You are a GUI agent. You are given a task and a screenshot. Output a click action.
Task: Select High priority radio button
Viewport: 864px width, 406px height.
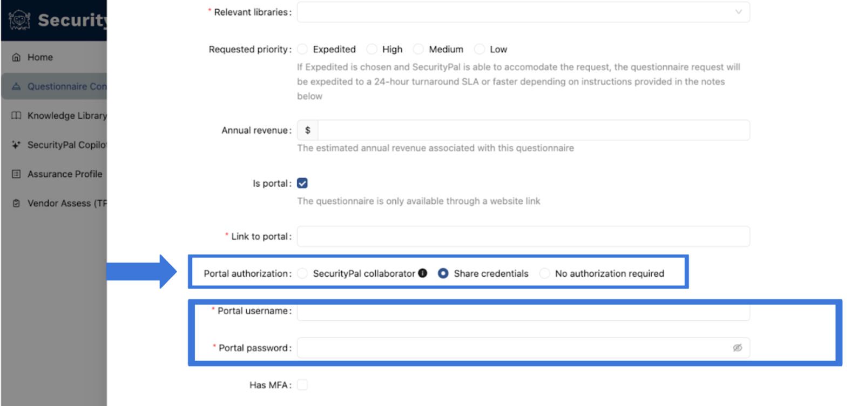point(372,49)
